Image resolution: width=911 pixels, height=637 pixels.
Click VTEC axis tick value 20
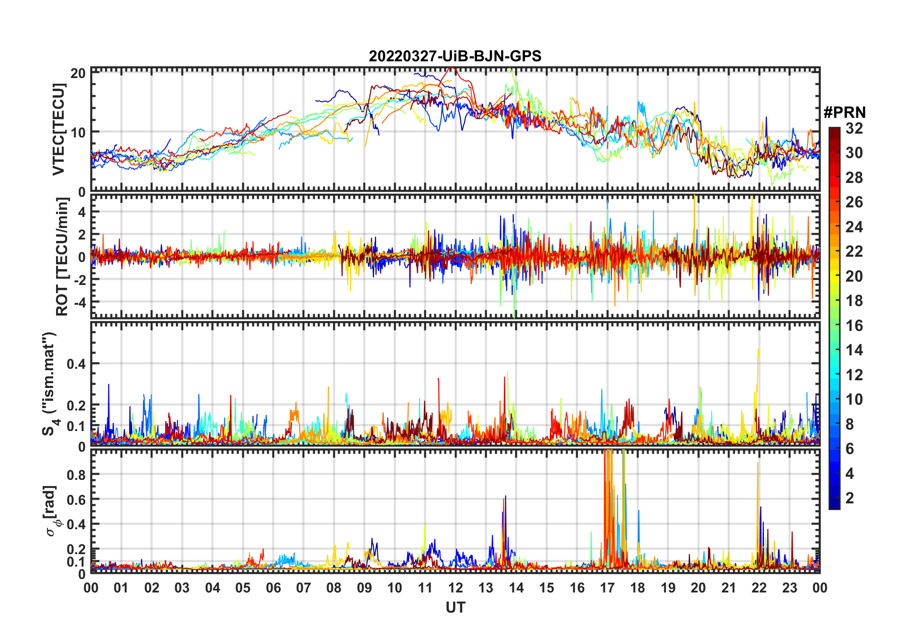tap(78, 73)
